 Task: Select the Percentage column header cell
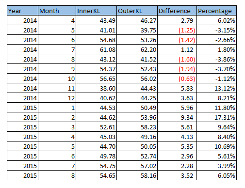[216, 11]
